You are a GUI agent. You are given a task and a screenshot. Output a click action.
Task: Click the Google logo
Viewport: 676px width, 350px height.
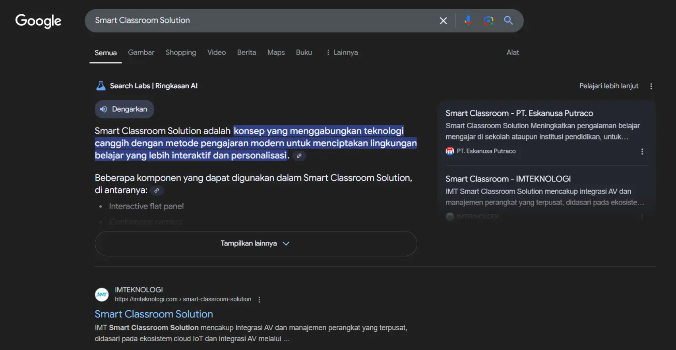38,21
